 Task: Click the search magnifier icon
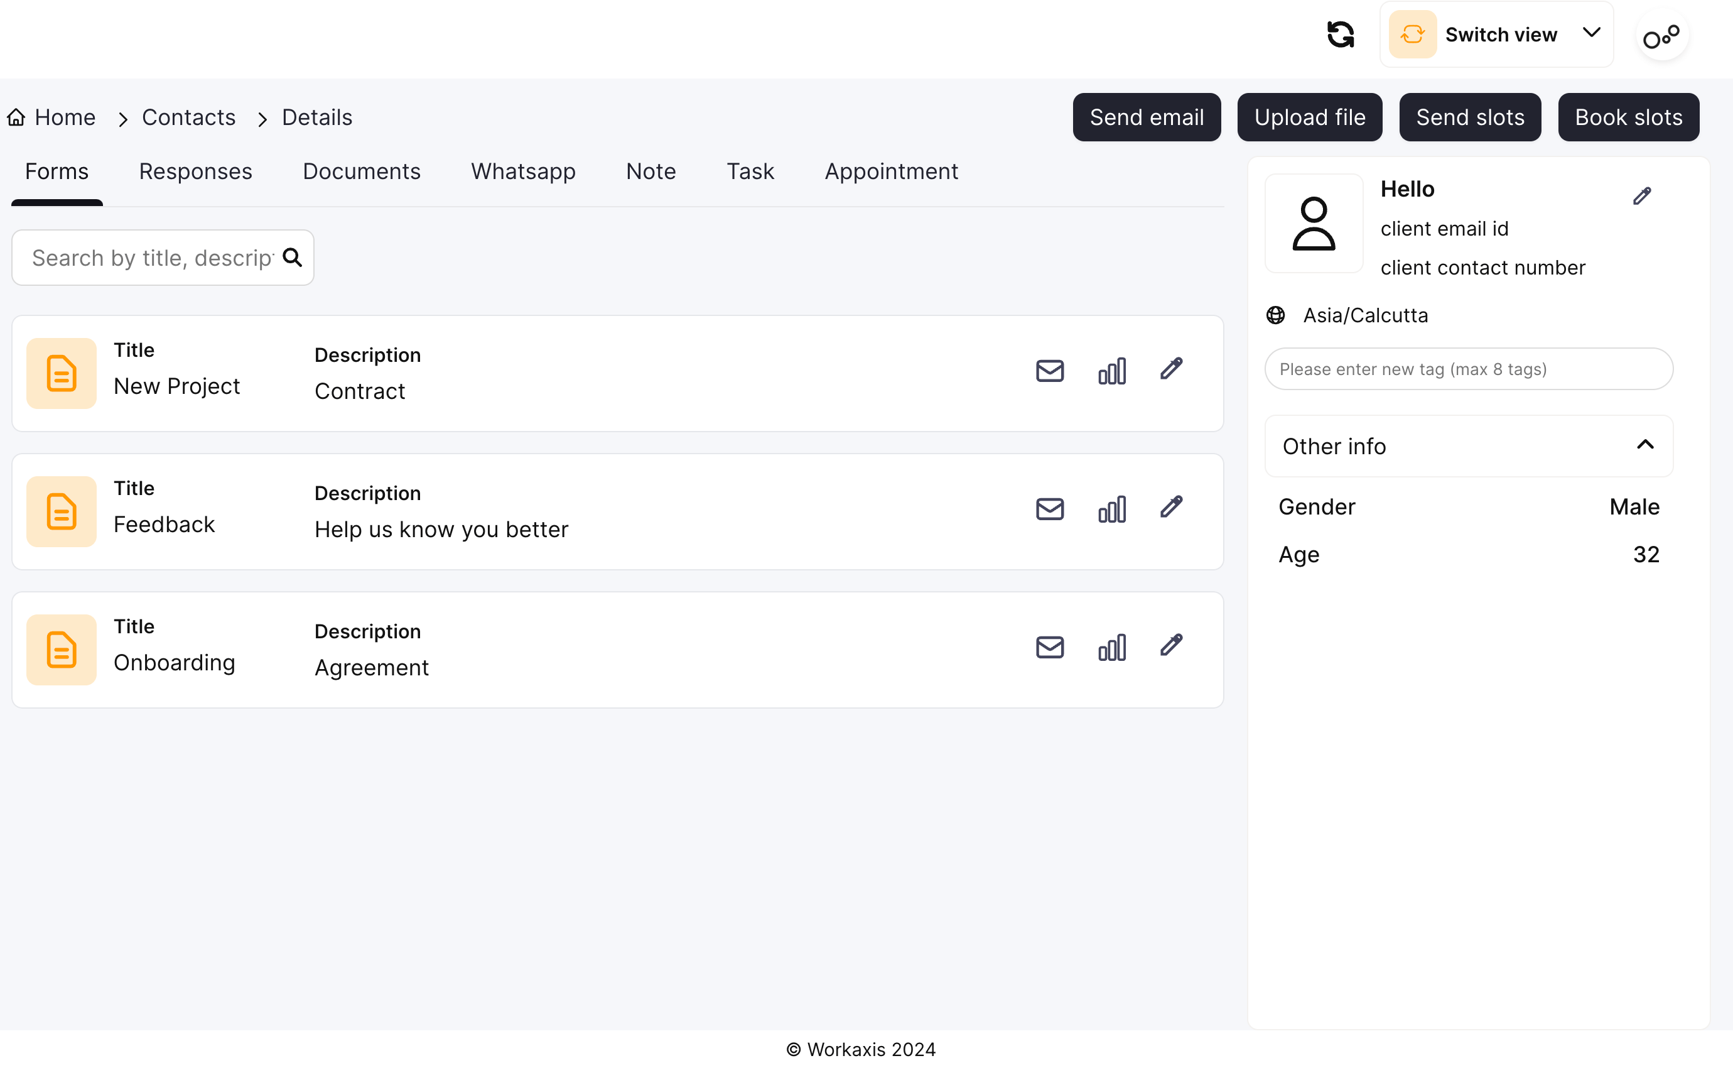pyautogui.click(x=292, y=258)
